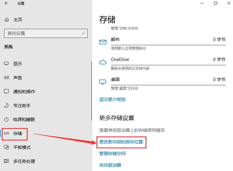Minimize the 设置 window

coord(202,3)
